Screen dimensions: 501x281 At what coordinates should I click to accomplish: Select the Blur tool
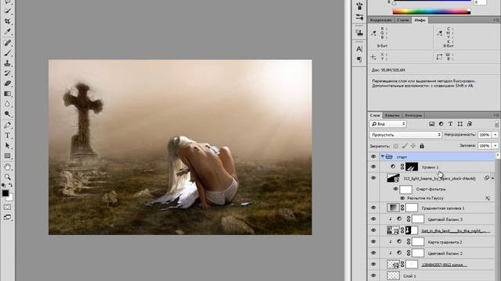pos(8,104)
